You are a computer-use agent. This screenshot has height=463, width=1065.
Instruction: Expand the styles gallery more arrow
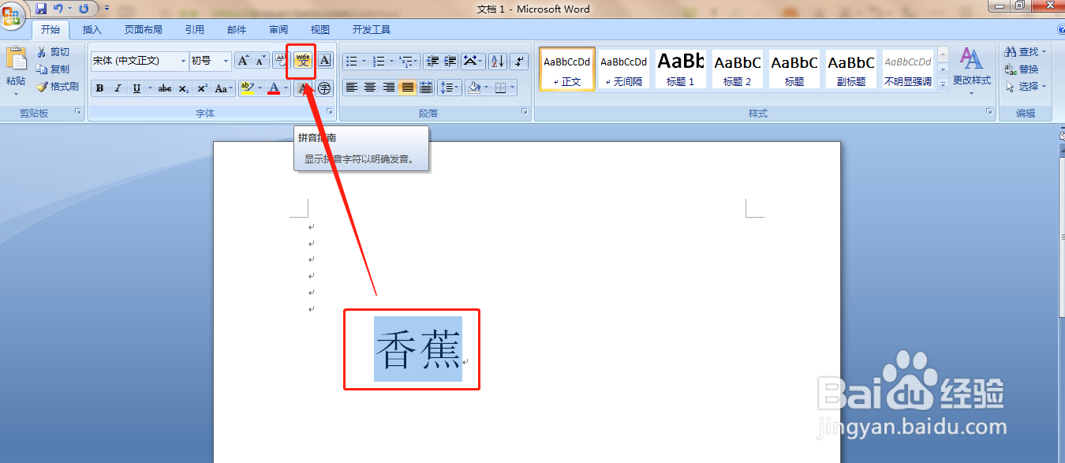click(943, 84)
